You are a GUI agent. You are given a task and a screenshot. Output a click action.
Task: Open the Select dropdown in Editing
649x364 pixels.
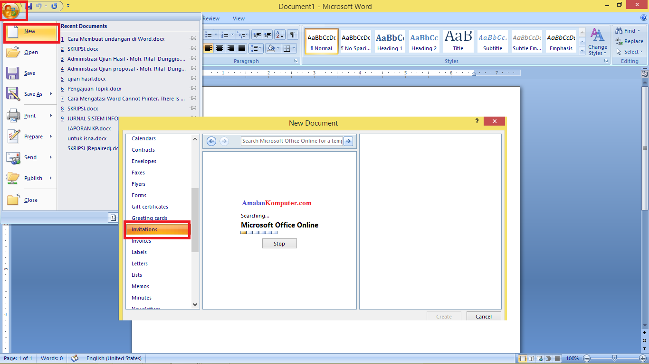point(630,52)
